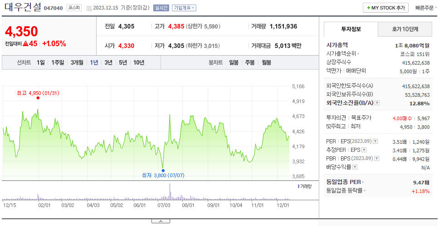439x226 pixels.
Task: Expand the 시가총액순위 arrow link
Action: (358, 54)
